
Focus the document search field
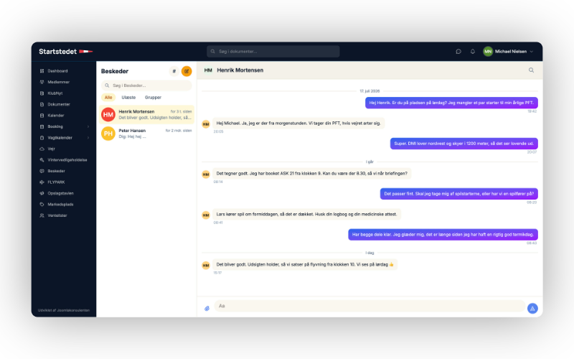click(273, 51)
